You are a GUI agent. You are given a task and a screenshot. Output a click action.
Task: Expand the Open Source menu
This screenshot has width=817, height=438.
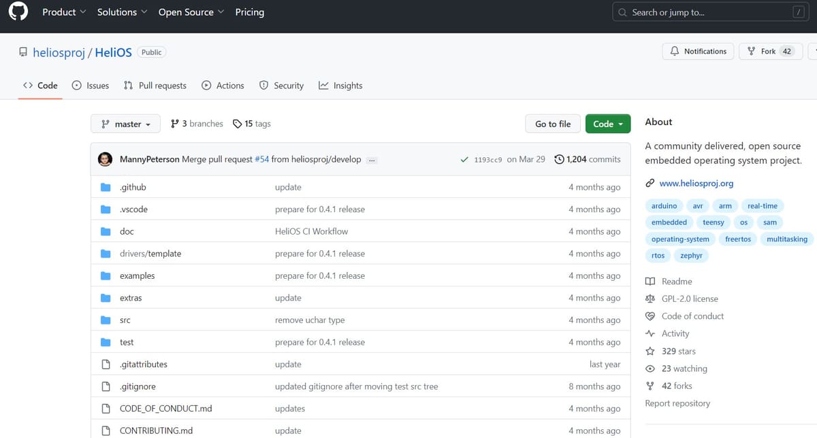(x=191, y=12)
